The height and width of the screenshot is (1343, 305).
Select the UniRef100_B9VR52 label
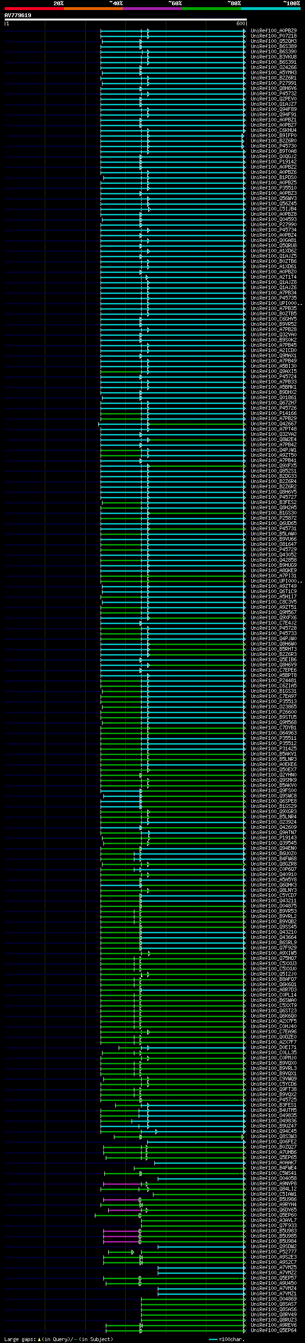[274, 324]
